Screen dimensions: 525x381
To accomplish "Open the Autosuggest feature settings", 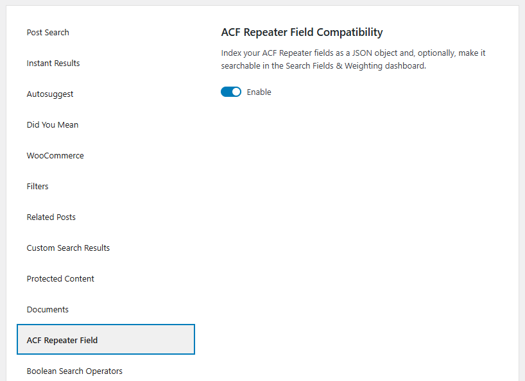I will (49, 94).
